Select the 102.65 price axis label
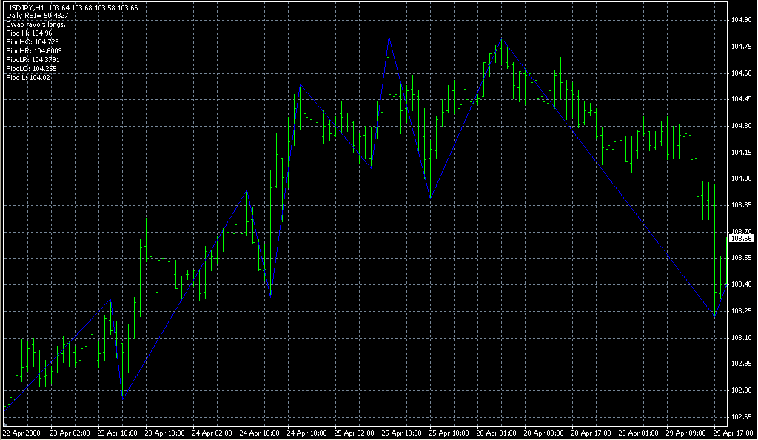 coord(741,416)
